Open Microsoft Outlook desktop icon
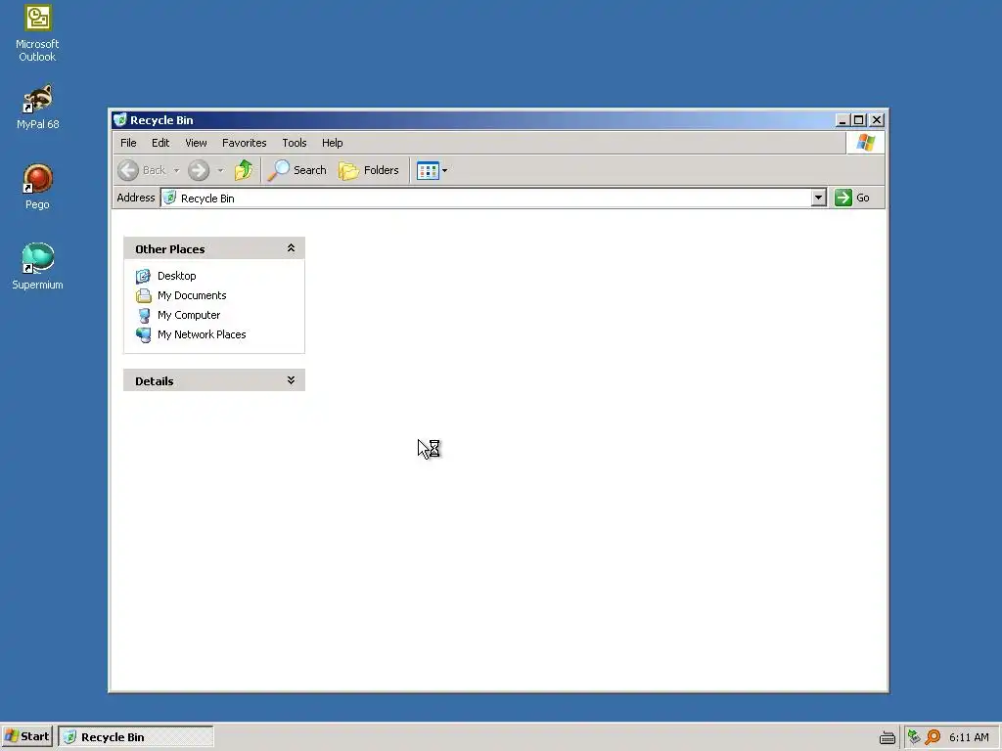 [x=37, y=33]
